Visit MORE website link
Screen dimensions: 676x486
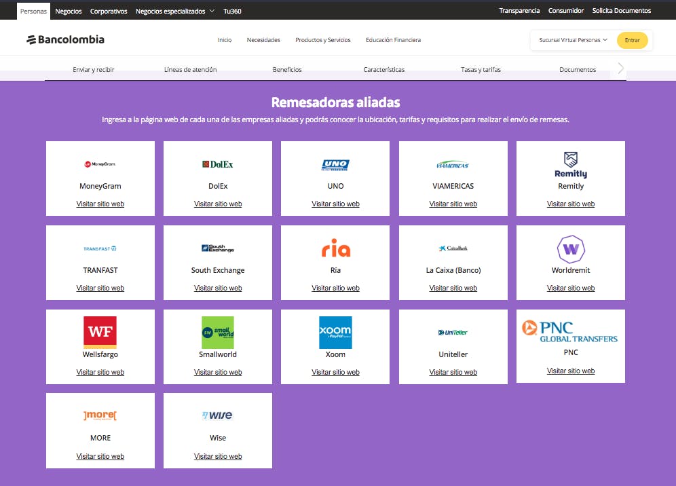click(100, 456)
